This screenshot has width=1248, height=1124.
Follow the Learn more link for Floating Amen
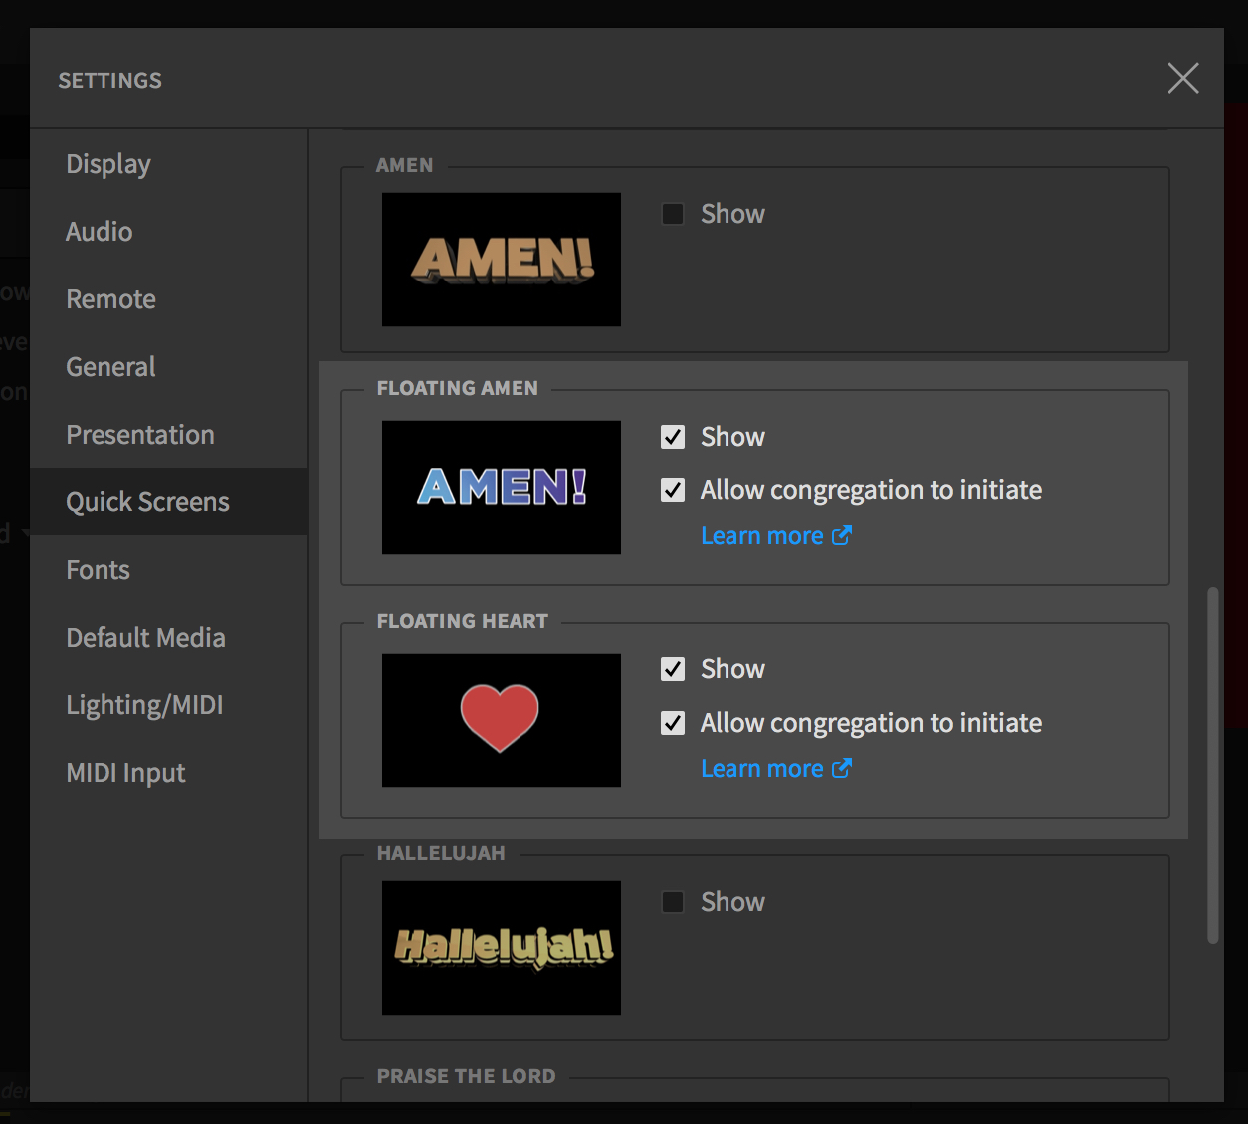[x=762, y=536]
